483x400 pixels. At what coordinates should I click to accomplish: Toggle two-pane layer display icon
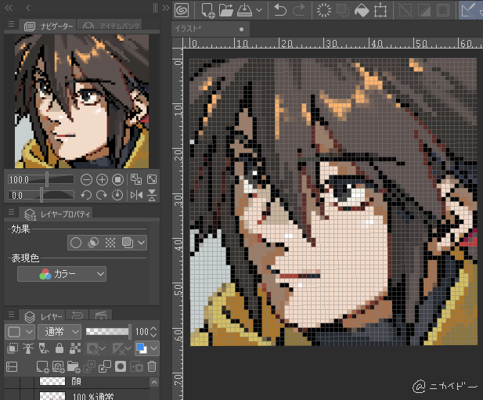[12, 367]
